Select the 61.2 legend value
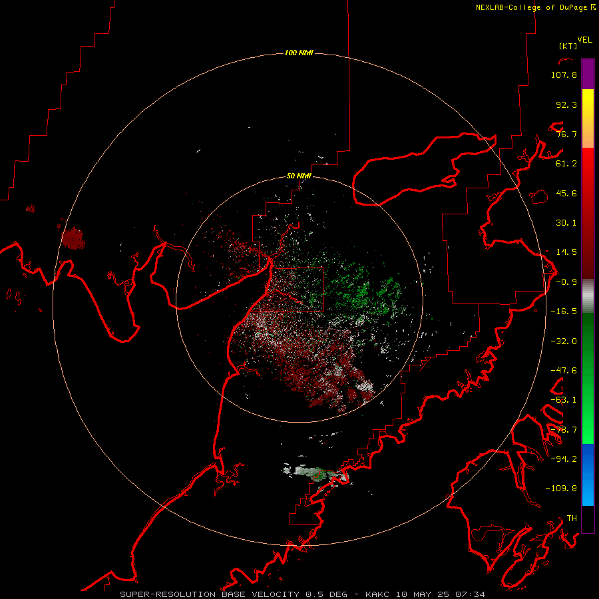Screen dimensions: 599x599 tap(566, 164)
